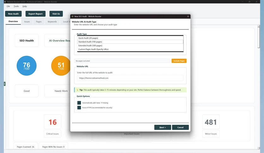The image size is (264, 153).
Task: Close the New SEO Audit dialog
Action: coord(188,16)
